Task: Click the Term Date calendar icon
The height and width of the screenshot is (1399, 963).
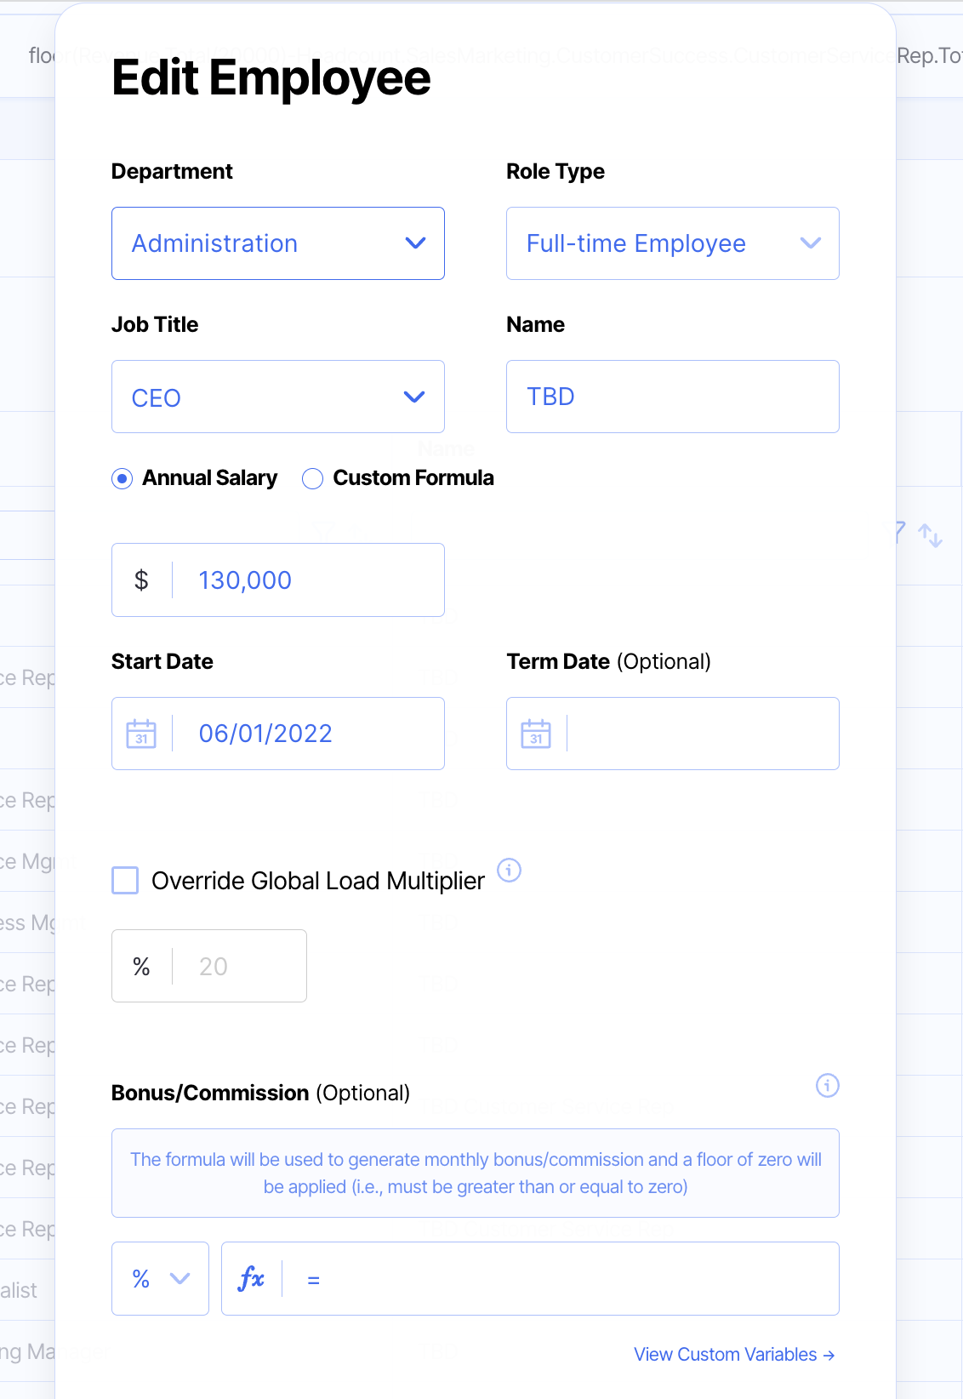Action: (536, 734)
